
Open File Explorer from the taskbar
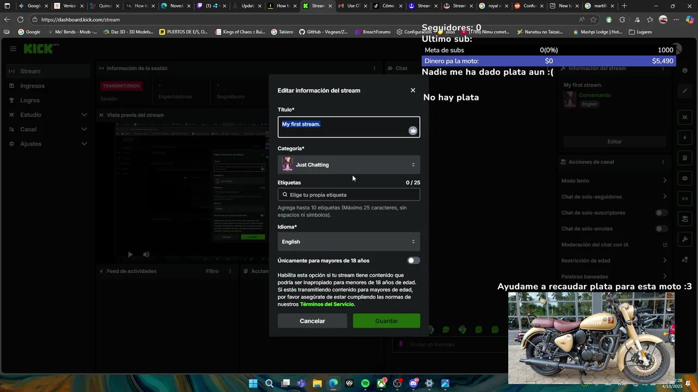pyautogui.click(x=317, y=383)
